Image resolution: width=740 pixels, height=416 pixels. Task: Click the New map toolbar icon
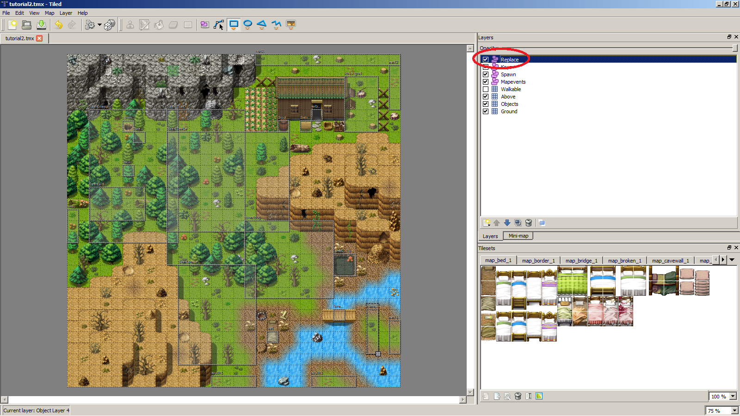click(x=12, y=24)
